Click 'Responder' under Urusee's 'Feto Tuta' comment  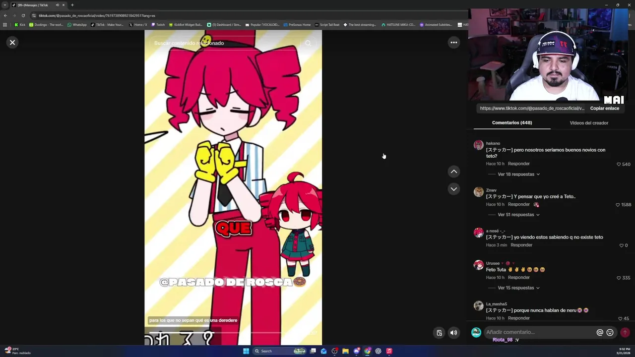click(519, 278)
